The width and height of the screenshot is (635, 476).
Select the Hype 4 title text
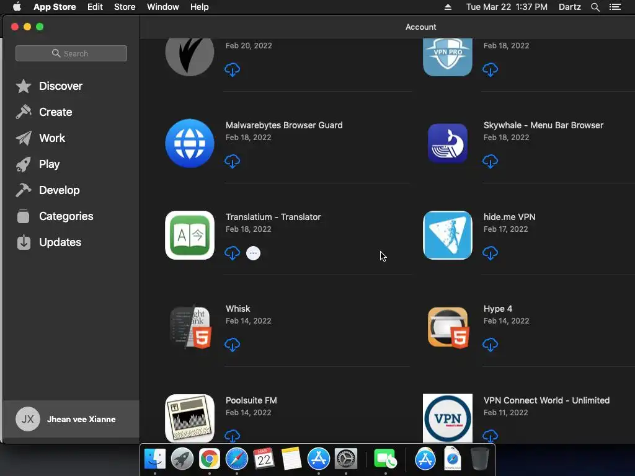498,309
